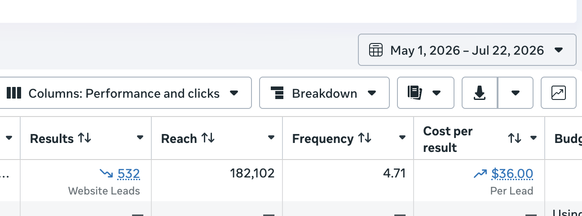
Task: Open Frequency column header menu
Action: click(x=402, y=138)
